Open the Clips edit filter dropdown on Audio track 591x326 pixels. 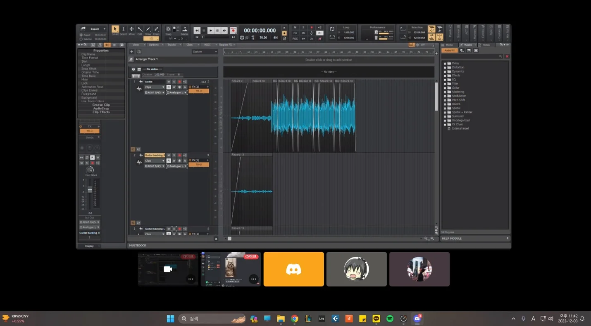click(x=155, y=87)
